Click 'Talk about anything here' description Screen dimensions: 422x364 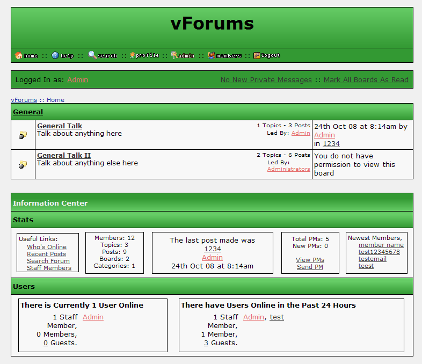(x=79, y=134)
